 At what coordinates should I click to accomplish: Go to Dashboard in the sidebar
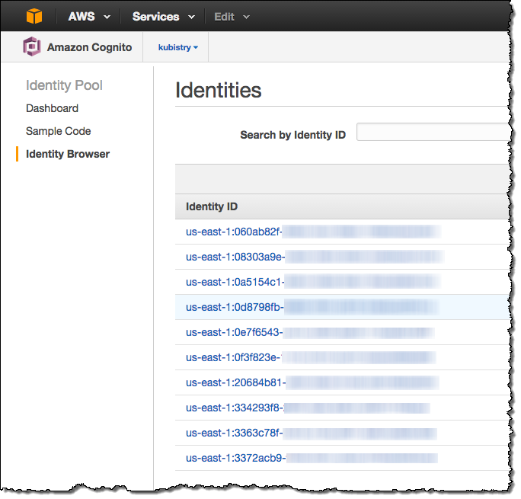pyautogui.click(x=52, y=108)
